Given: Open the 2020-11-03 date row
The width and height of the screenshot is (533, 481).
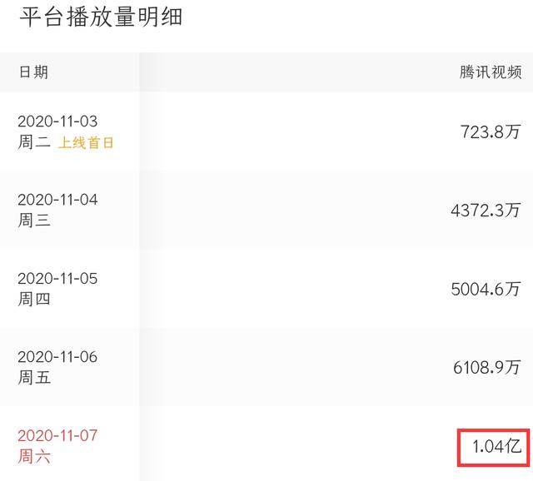Looking at the screenshot, I should pyautogui.click(x=266, y=131).
